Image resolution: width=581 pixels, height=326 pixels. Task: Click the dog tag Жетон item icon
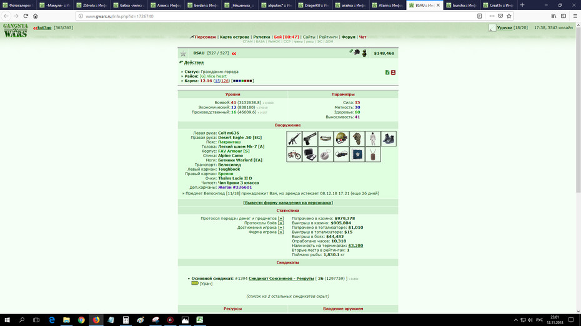(x=373, y=155)
